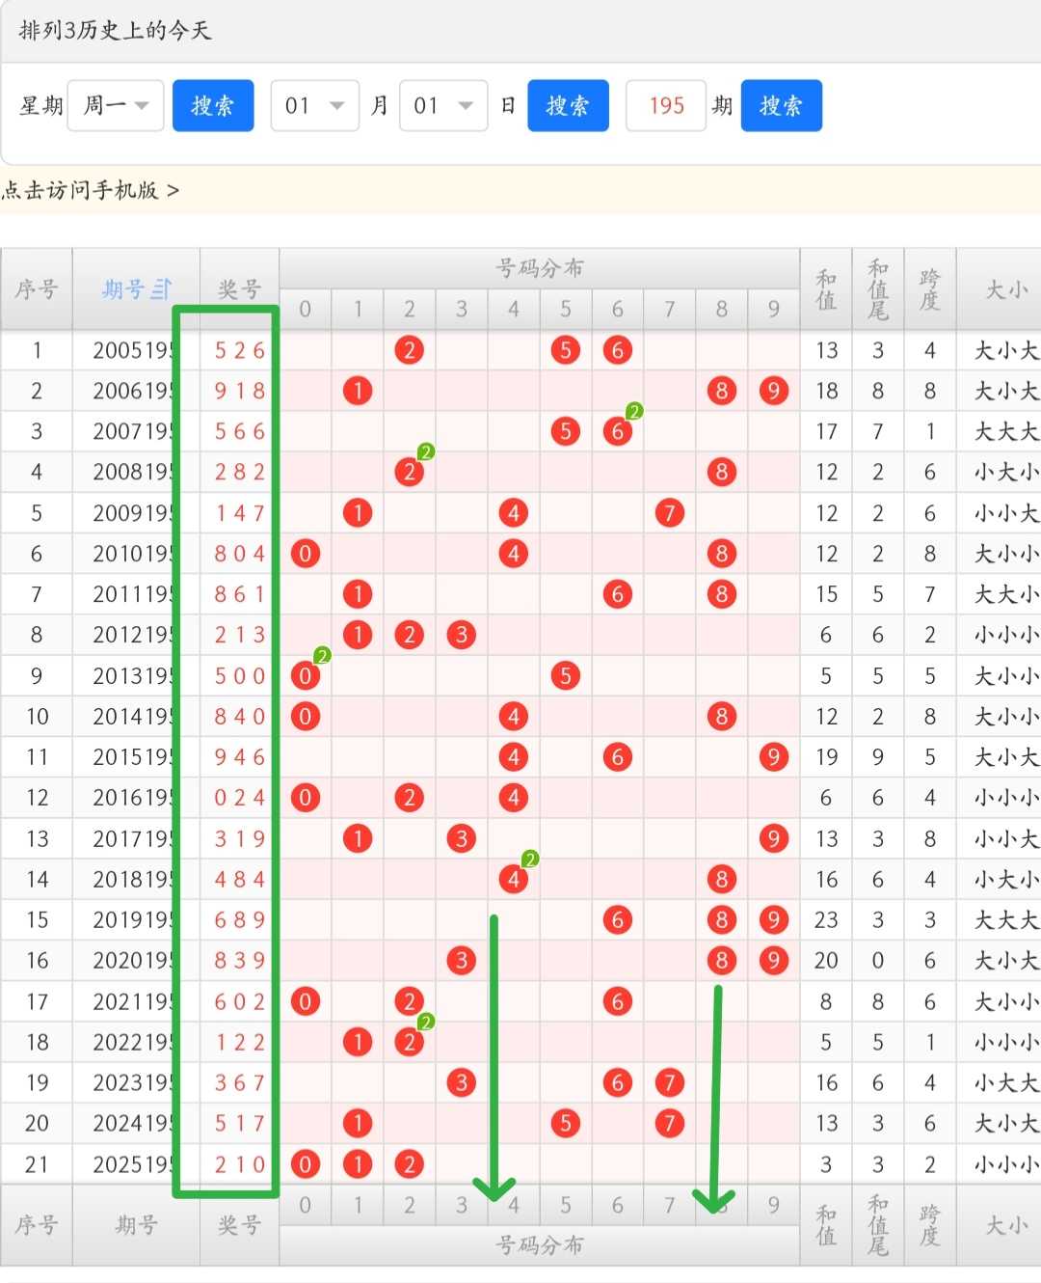Click green badge on row 9 ball 0
1041x1283 pixels.
[322, 656]
